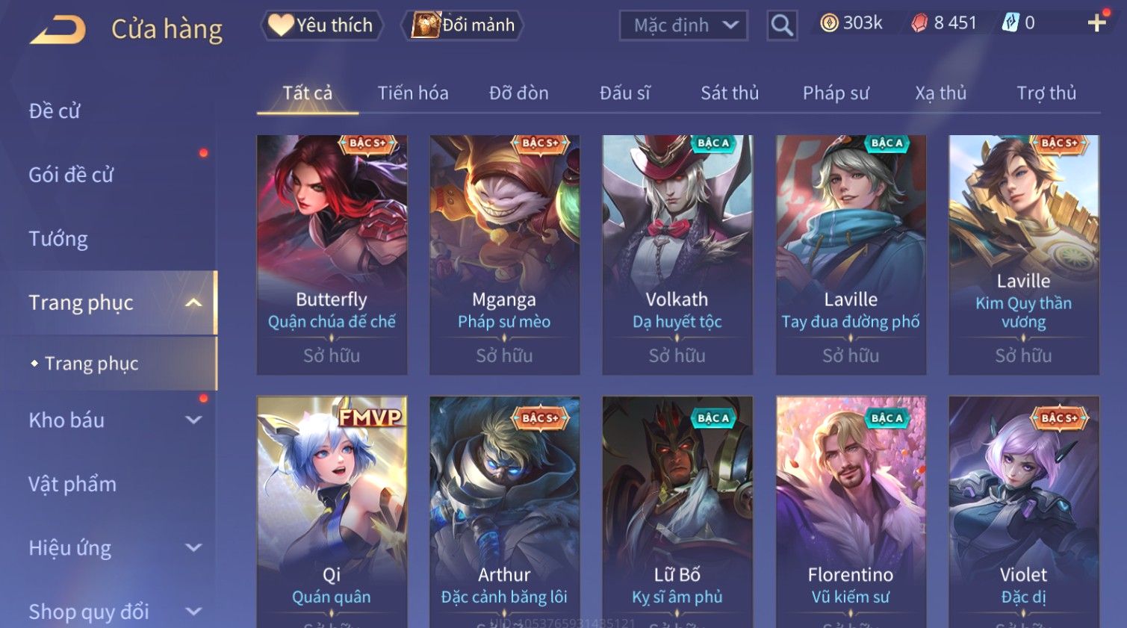Tap the plus icon to add currency
The width and height of the screenshot is (1127, 628).
(1096, 23)
